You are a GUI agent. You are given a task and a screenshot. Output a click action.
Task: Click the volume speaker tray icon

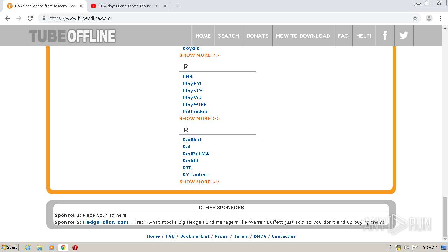406,247
